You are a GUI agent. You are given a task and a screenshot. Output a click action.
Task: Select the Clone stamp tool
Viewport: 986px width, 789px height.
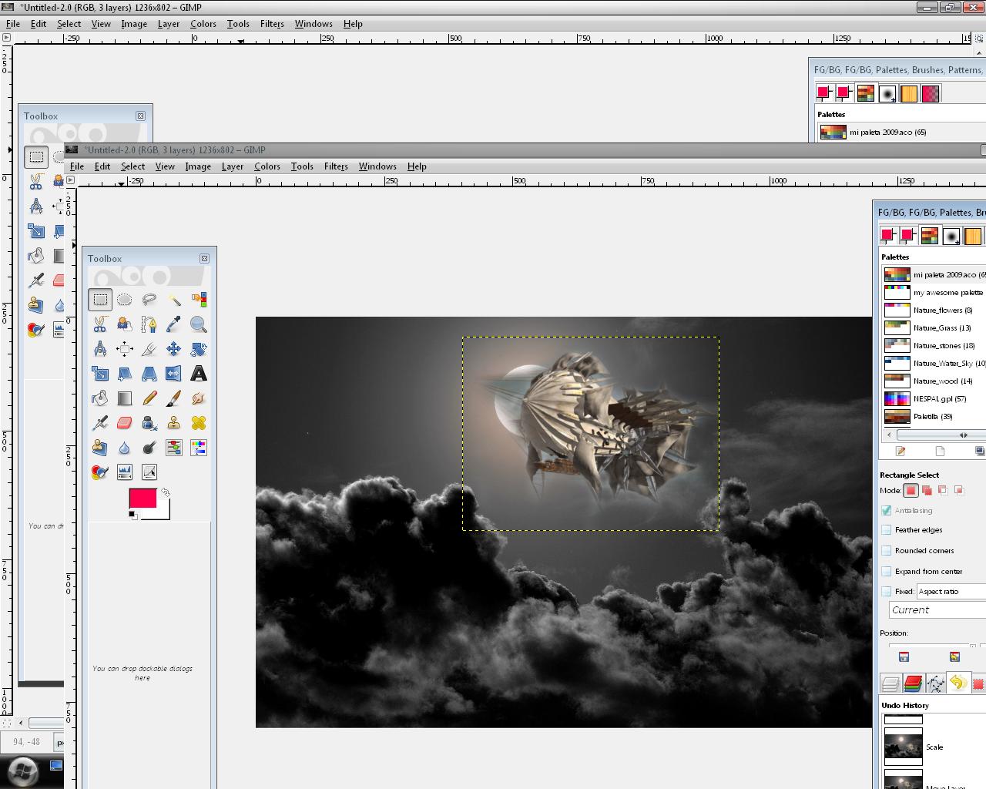[x=174, y=423]
